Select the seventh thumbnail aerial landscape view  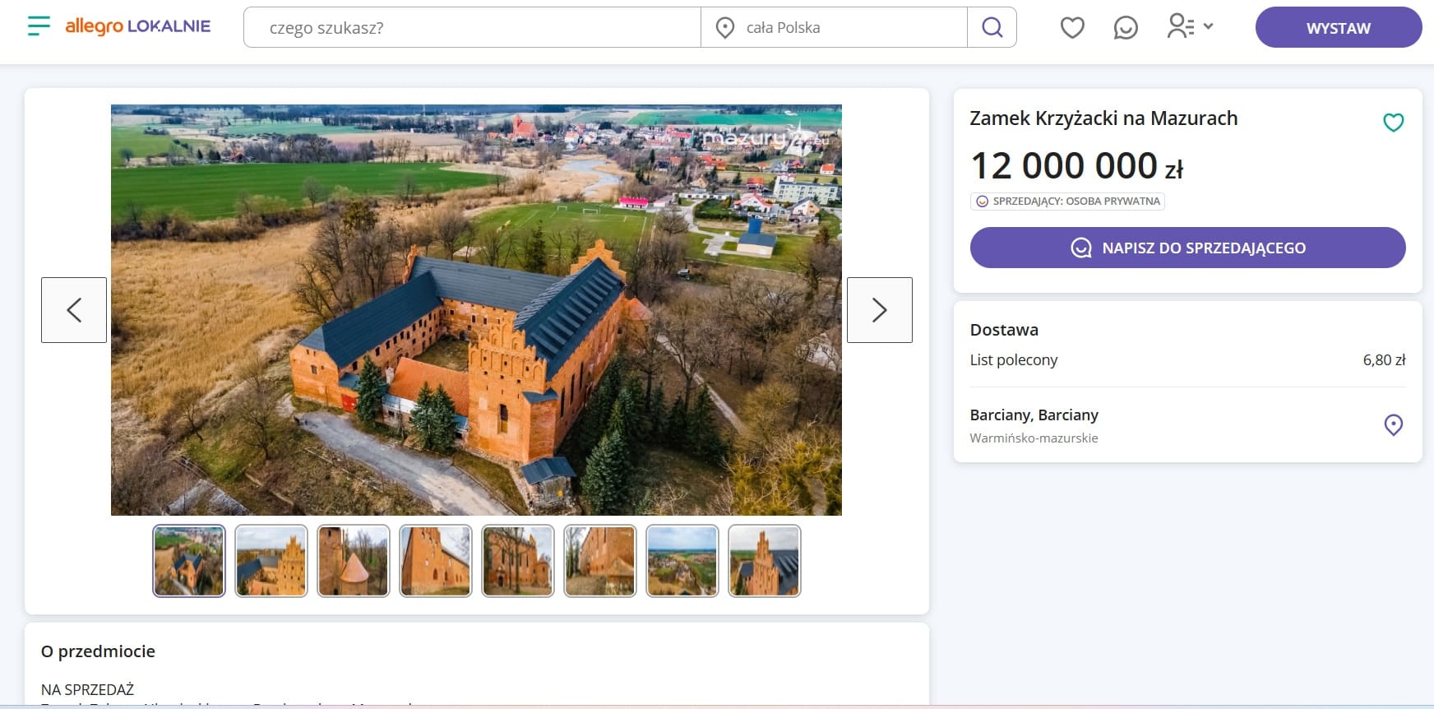coord(682,561)
